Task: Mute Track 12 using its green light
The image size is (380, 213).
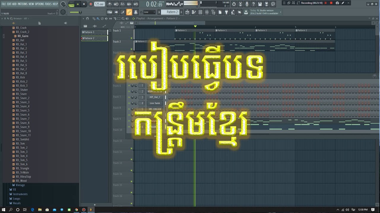Action: point(132,159)
